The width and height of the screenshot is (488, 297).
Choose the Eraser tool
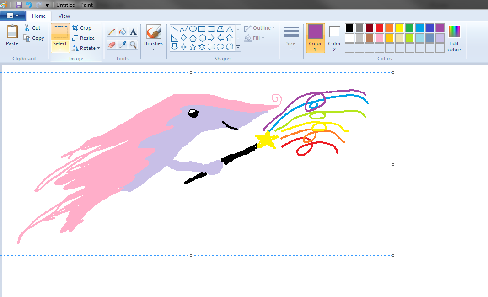[111, 44]
